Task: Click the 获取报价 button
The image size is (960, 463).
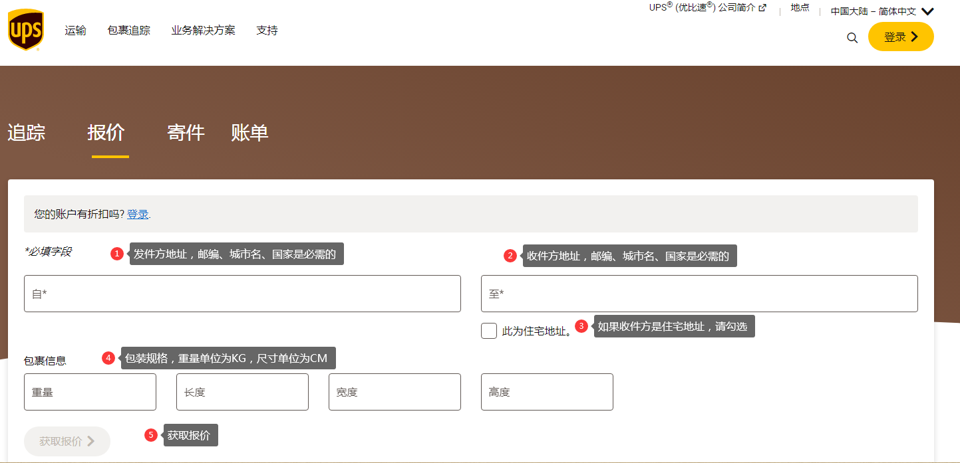Action: (67, 441)
